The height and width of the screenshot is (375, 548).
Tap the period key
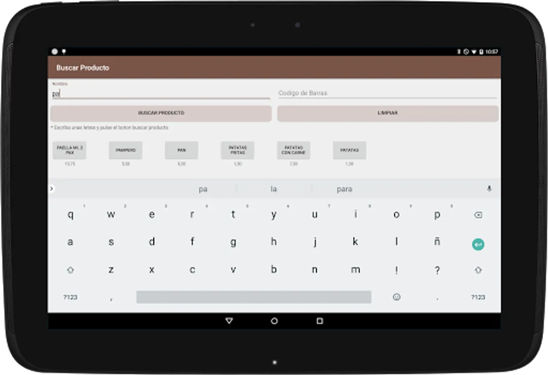pyautogui.click(x=437, y=298)
